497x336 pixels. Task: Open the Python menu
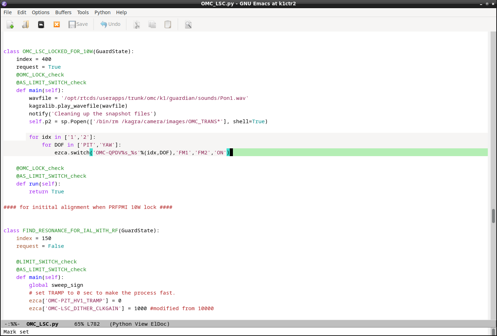pyautogui.click(x=103, y=12)
